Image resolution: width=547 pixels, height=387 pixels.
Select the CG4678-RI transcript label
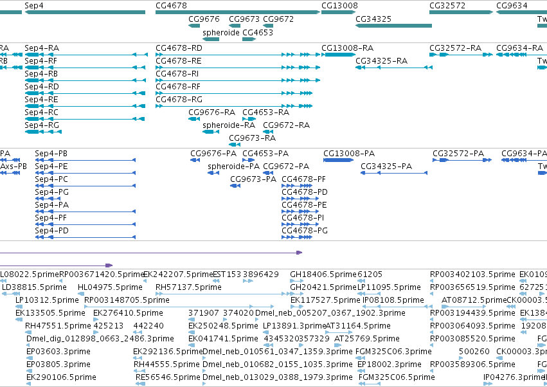point(177,74)
